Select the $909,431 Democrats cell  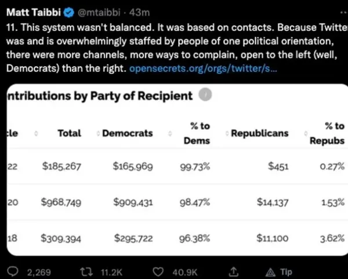click(x=133, y=202)
